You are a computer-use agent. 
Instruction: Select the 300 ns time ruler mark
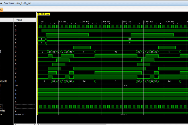coord(170,22)
